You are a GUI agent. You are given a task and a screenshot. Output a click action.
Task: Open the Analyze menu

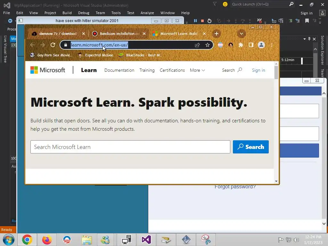[x=147, y=13]
